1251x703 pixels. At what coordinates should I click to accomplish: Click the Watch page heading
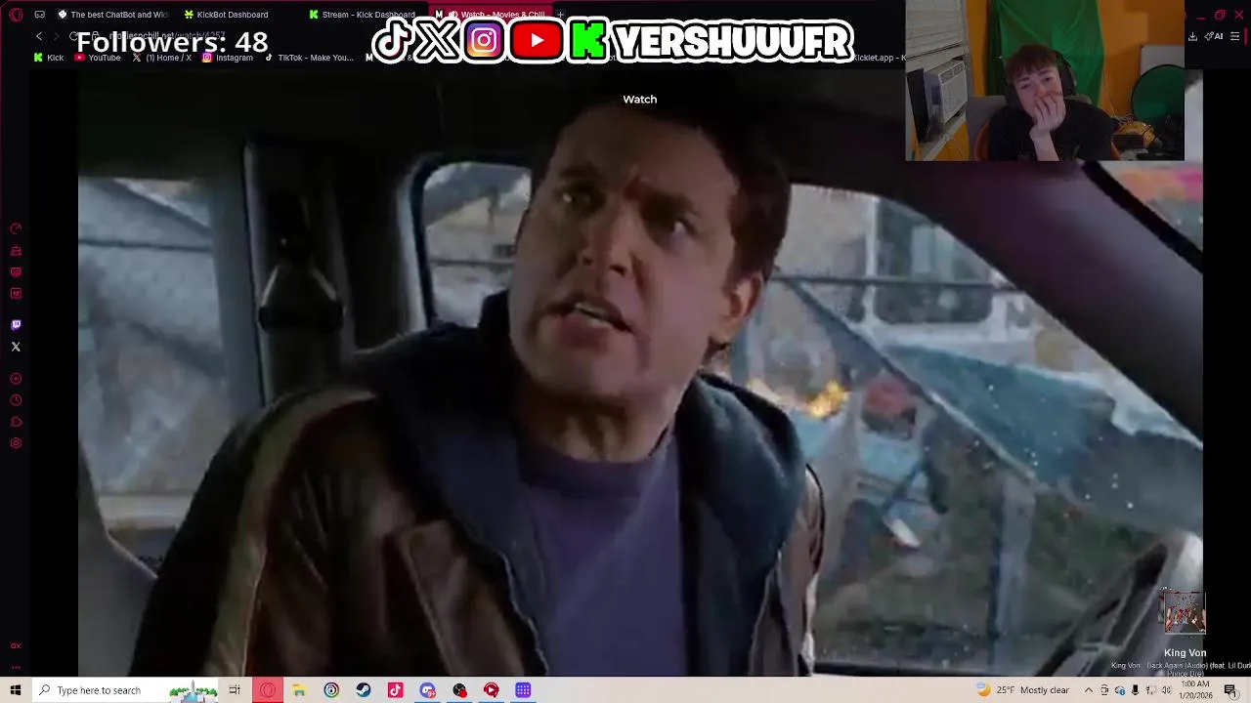pos(640,99)
